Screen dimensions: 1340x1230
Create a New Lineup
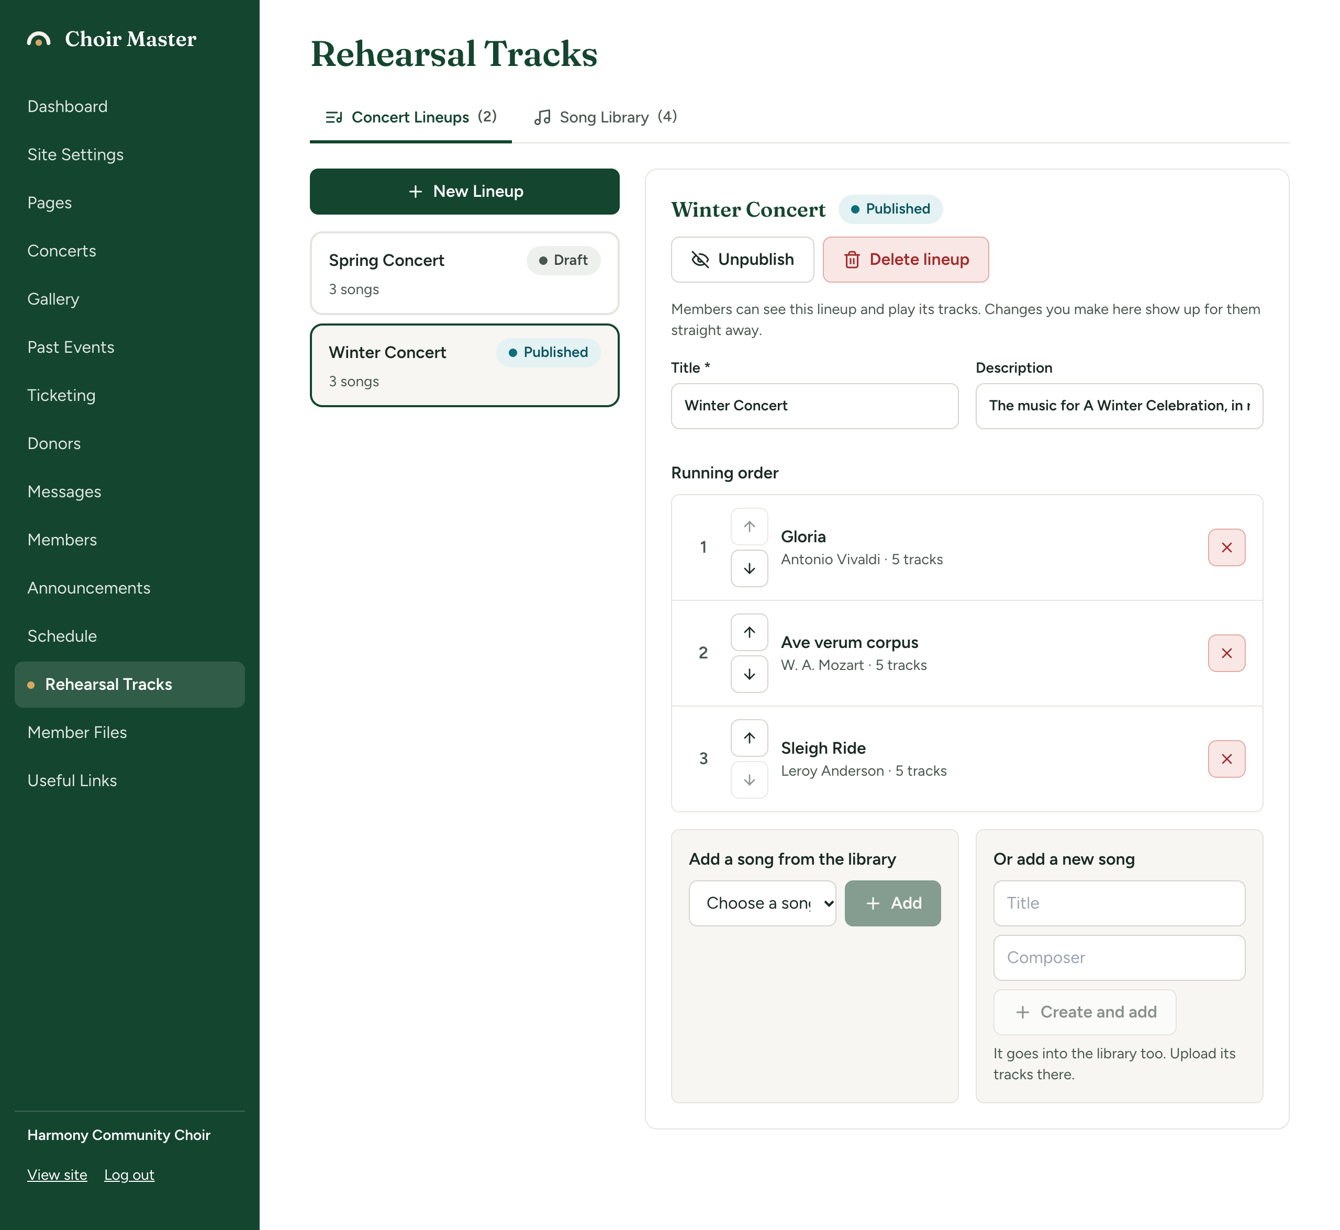(465, 192)
